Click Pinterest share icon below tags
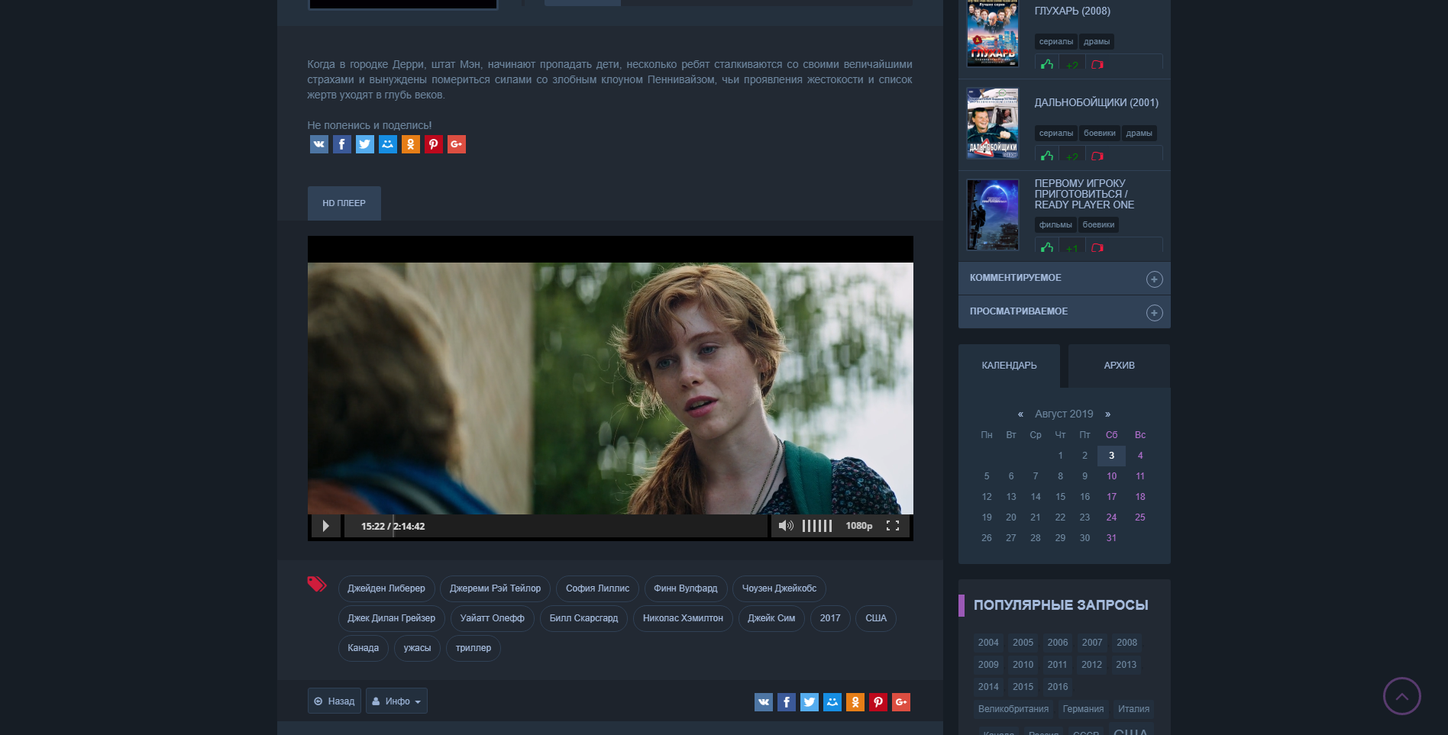The width and height of the screenshot is (1448, 735). [x=878, y=702]
